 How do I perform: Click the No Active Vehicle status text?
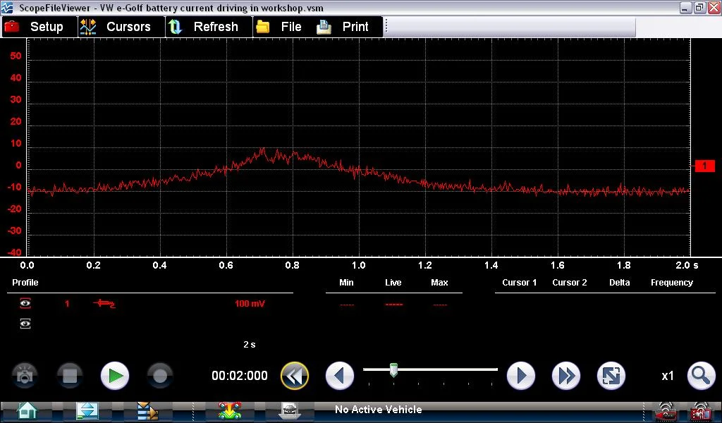(x=379, y=409)
